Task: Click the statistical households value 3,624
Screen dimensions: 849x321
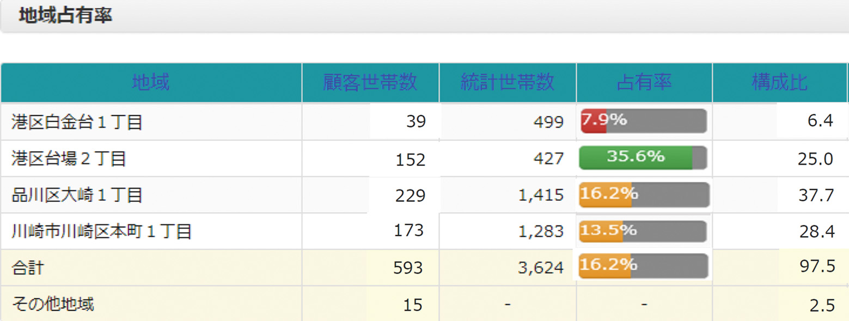Action: (542, 268)
